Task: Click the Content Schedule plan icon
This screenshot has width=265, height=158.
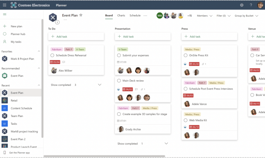Action: click(5, 108)
